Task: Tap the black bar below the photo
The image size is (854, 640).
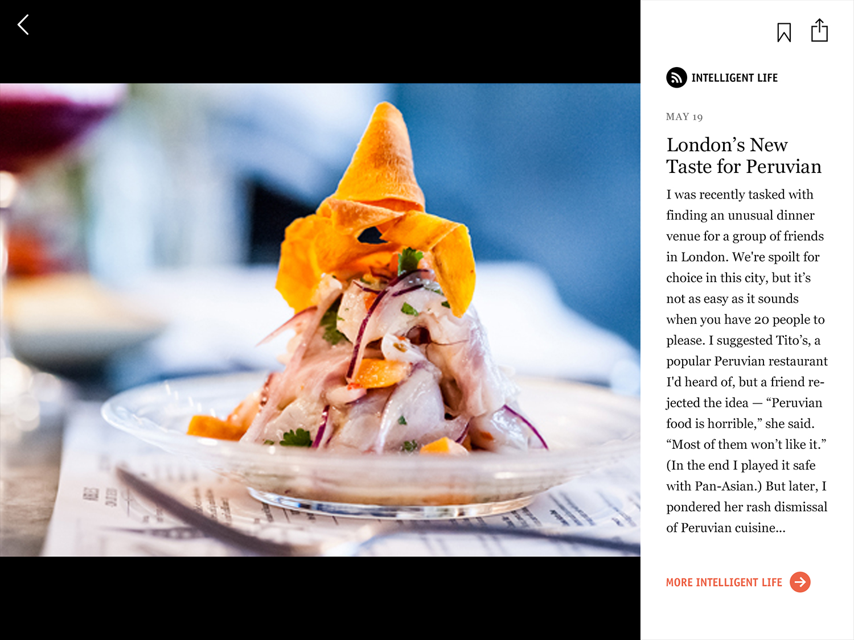Action: pos(320,598)
